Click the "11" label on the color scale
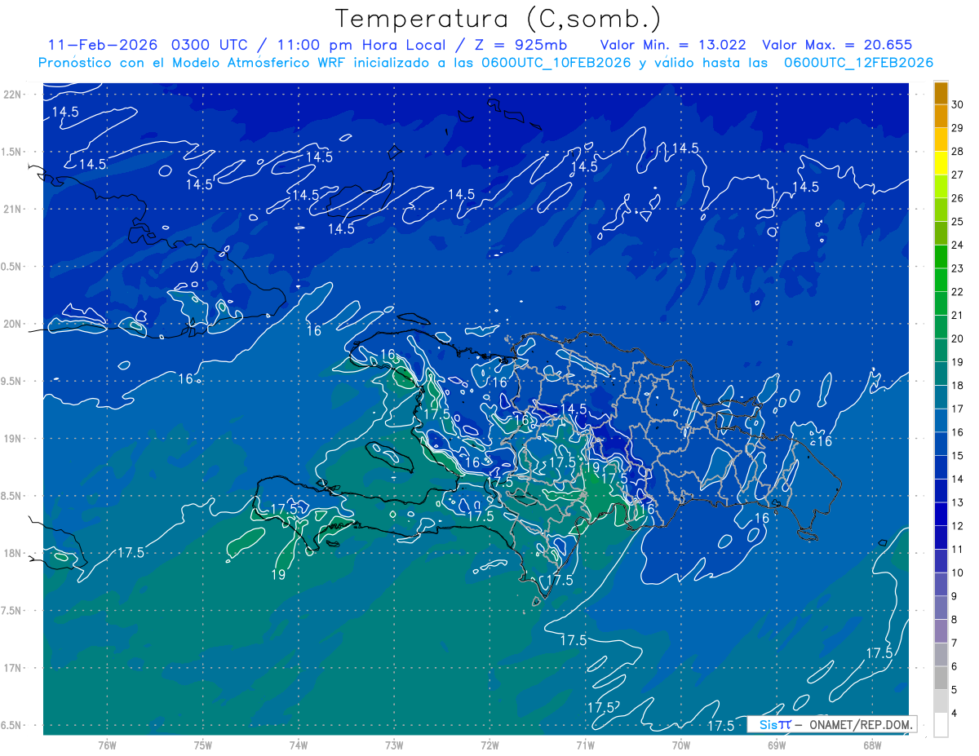The height and width of the screenshot is (756, 979). pos(958,550)
